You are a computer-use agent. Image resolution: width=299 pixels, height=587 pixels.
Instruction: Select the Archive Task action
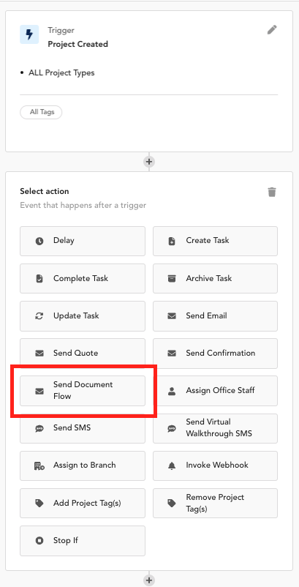click(215, 279)
